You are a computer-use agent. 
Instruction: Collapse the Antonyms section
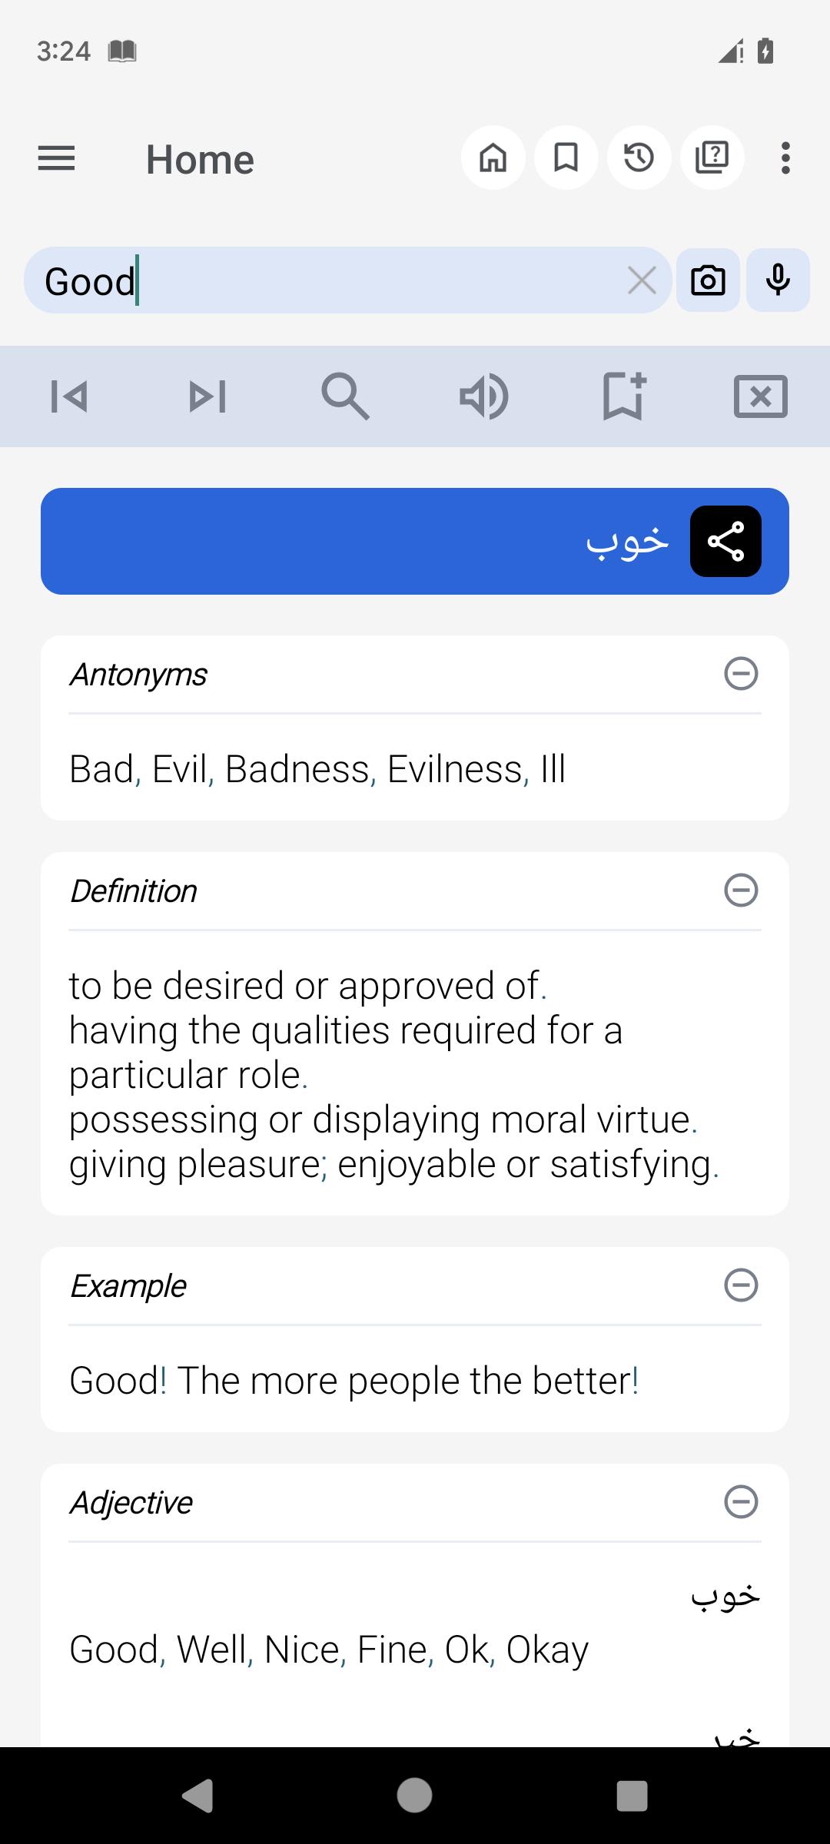pyautogui.click(x=742, y=674)
